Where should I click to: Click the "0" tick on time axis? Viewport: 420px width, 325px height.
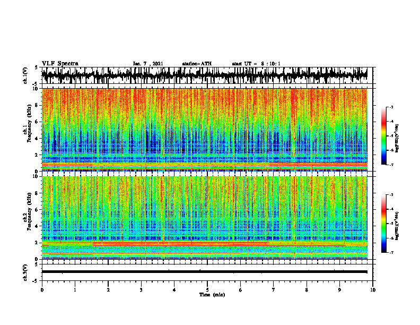[42, 290]
